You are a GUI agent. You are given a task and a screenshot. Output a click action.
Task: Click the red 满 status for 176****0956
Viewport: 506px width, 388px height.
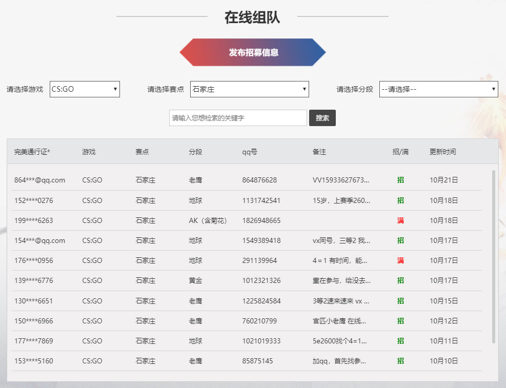coord(400,260)
